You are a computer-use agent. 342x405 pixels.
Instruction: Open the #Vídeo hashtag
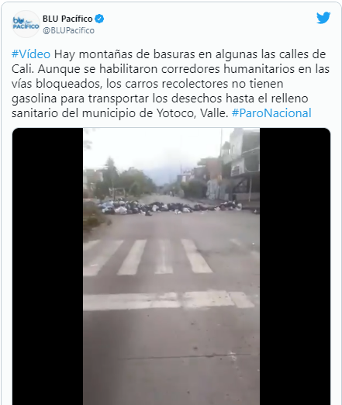click(x=31, y=54)
